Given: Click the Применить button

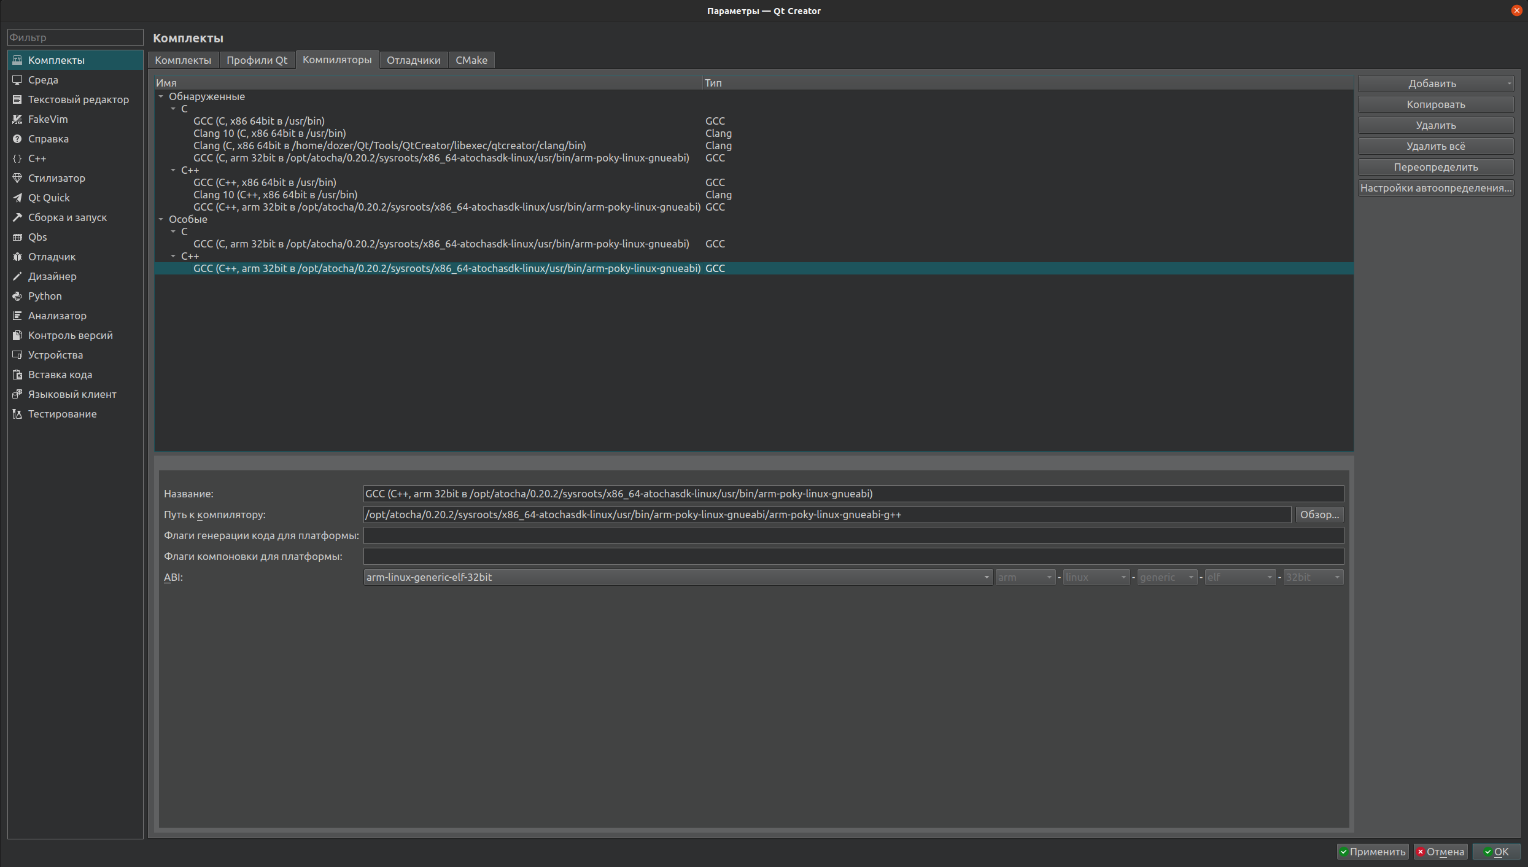Looking at the screenshot, I should click(x=1373, y=852).
